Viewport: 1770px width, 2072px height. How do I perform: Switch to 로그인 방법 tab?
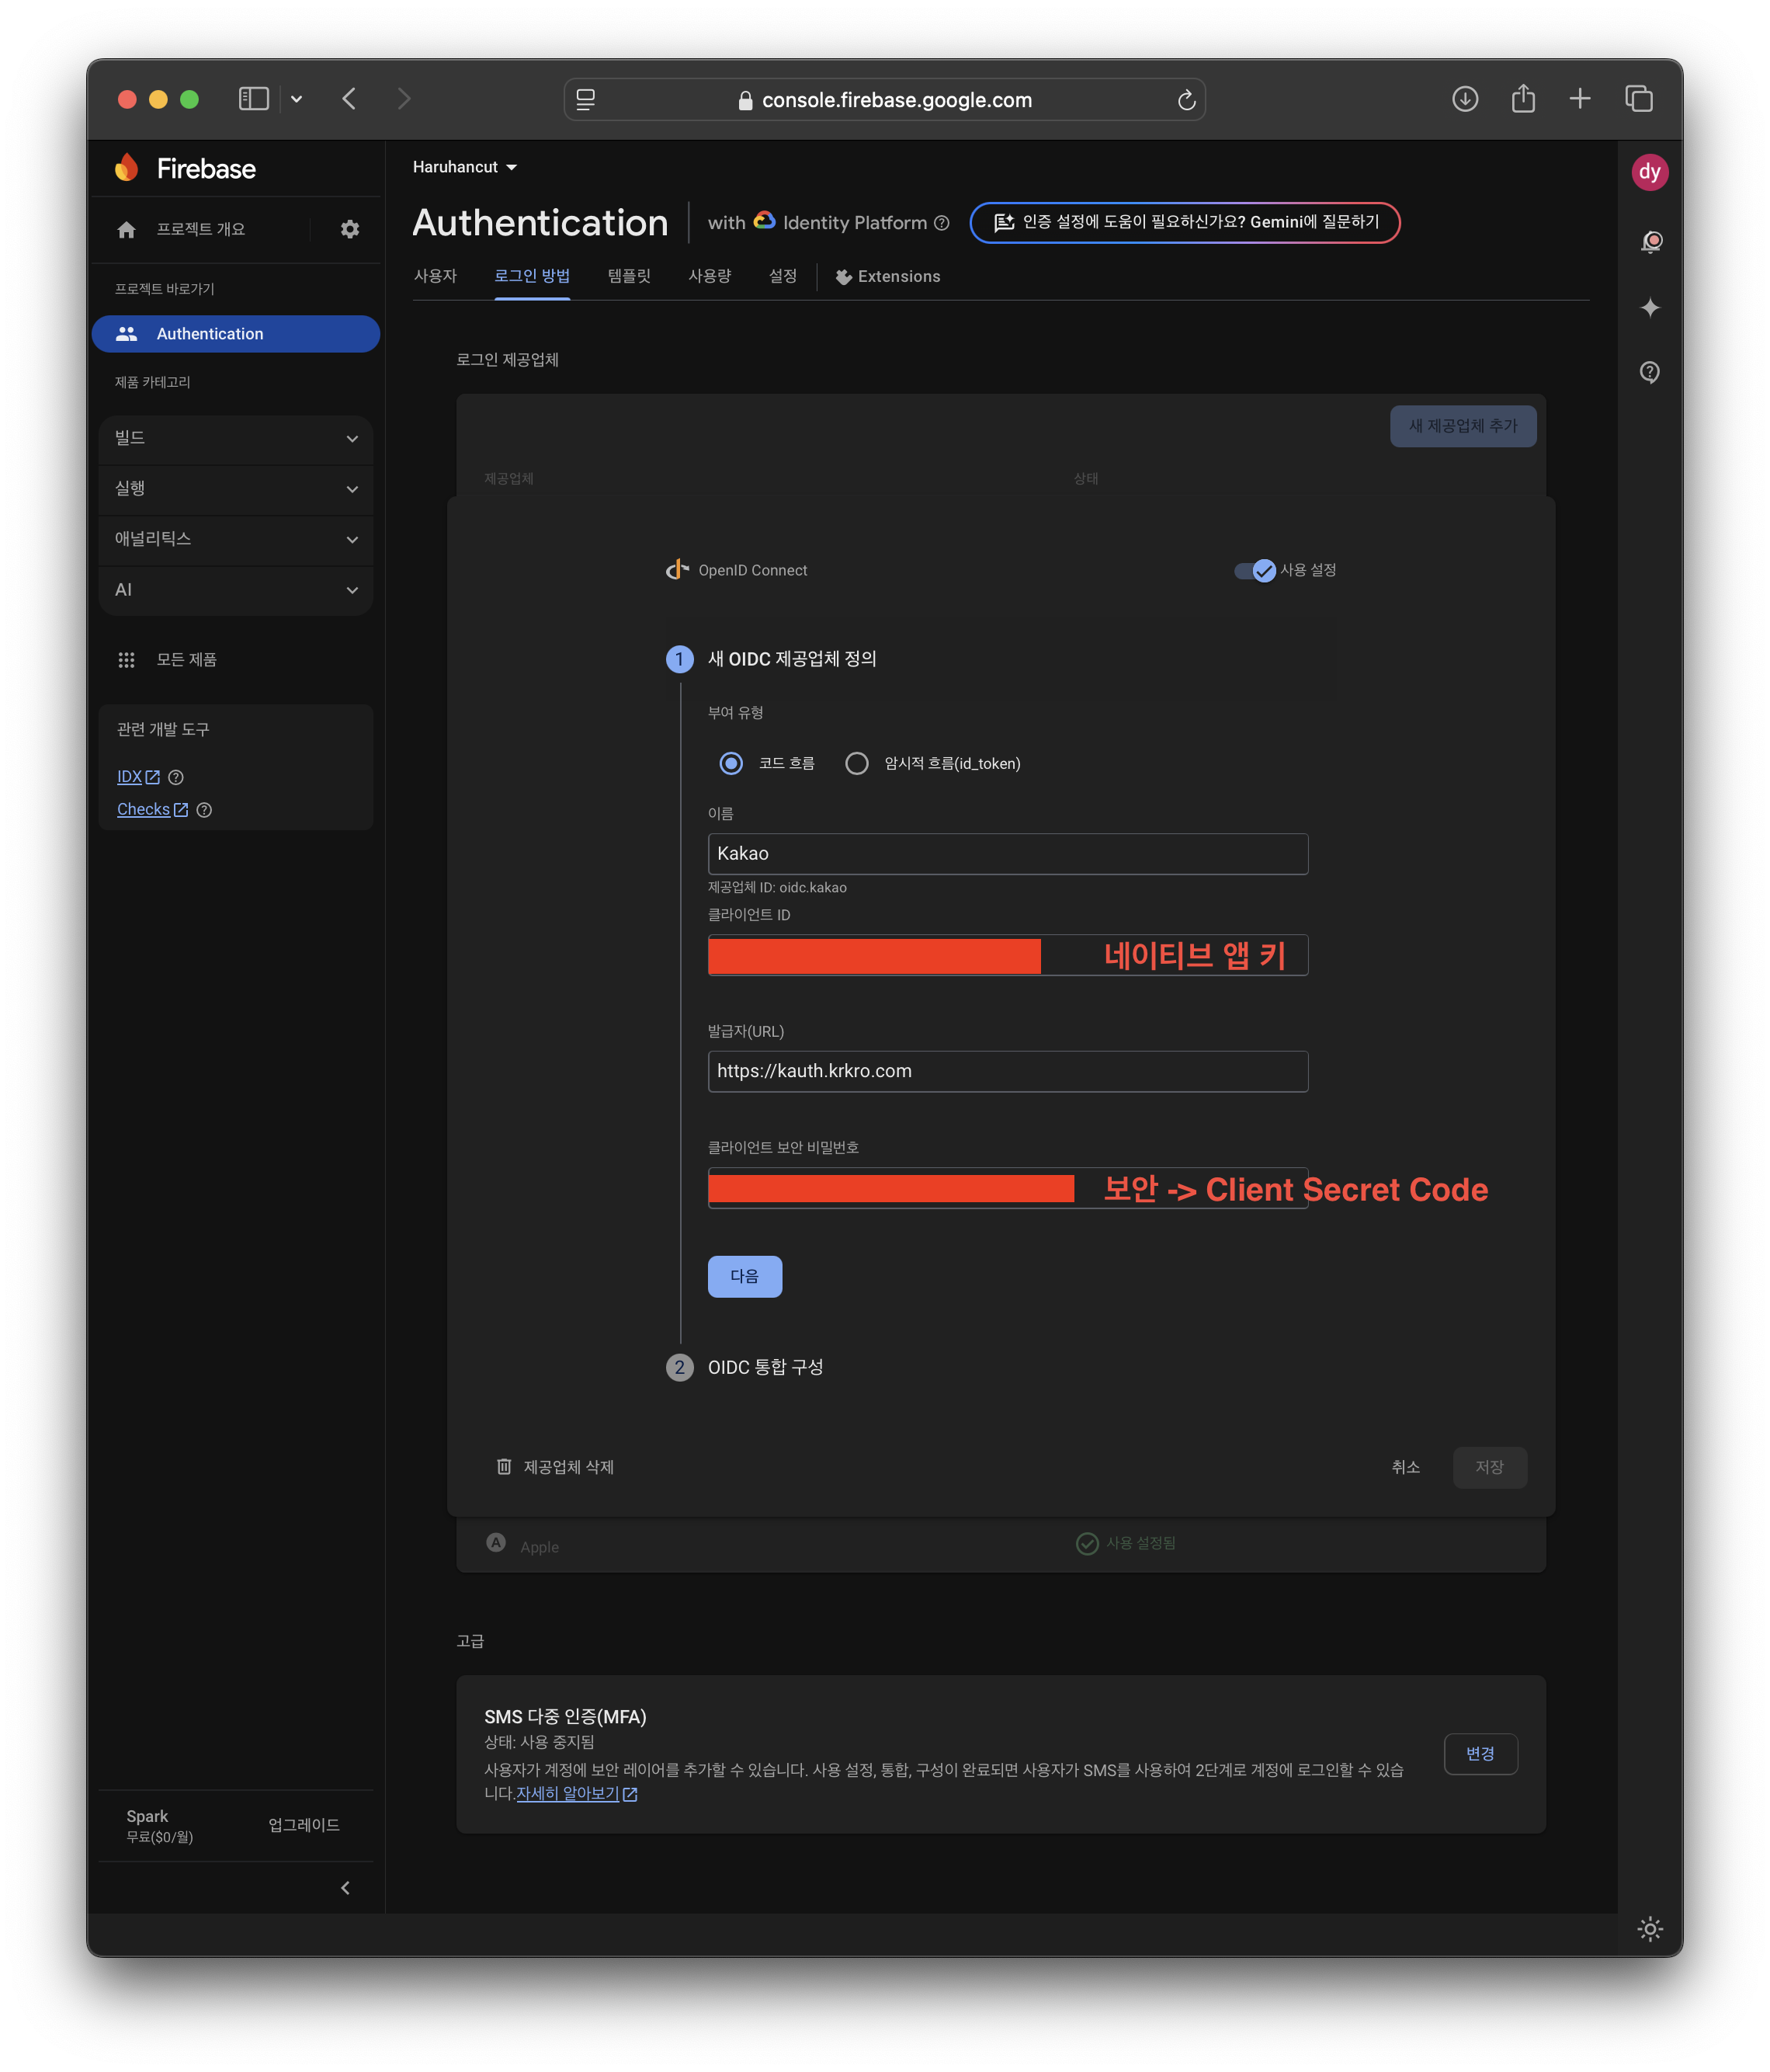tap(532, 276)
